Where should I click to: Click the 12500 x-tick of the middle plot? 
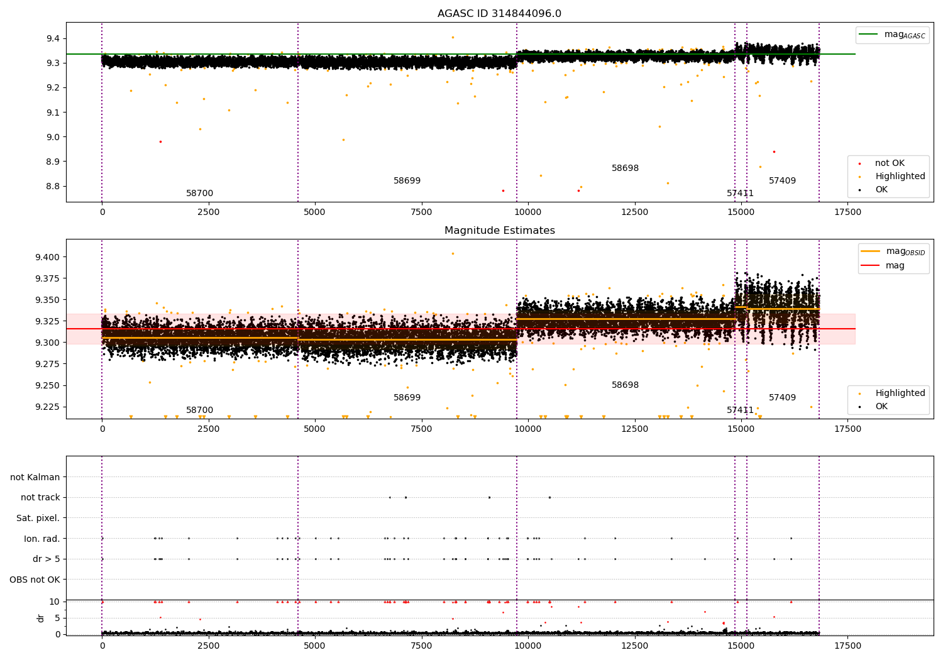[x=634, y=429]
